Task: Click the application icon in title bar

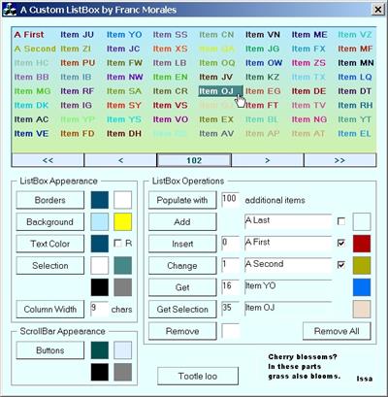Action: (x=10, y=9)
